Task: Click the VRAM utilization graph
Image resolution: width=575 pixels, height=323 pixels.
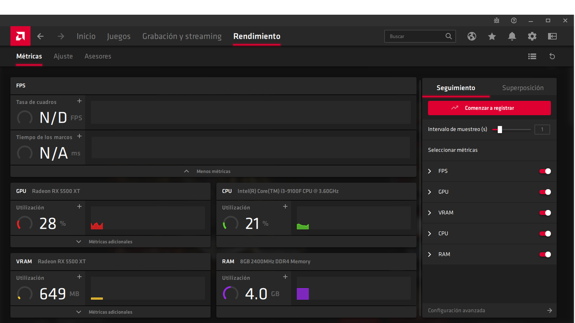Action: (x=148, y=288)
